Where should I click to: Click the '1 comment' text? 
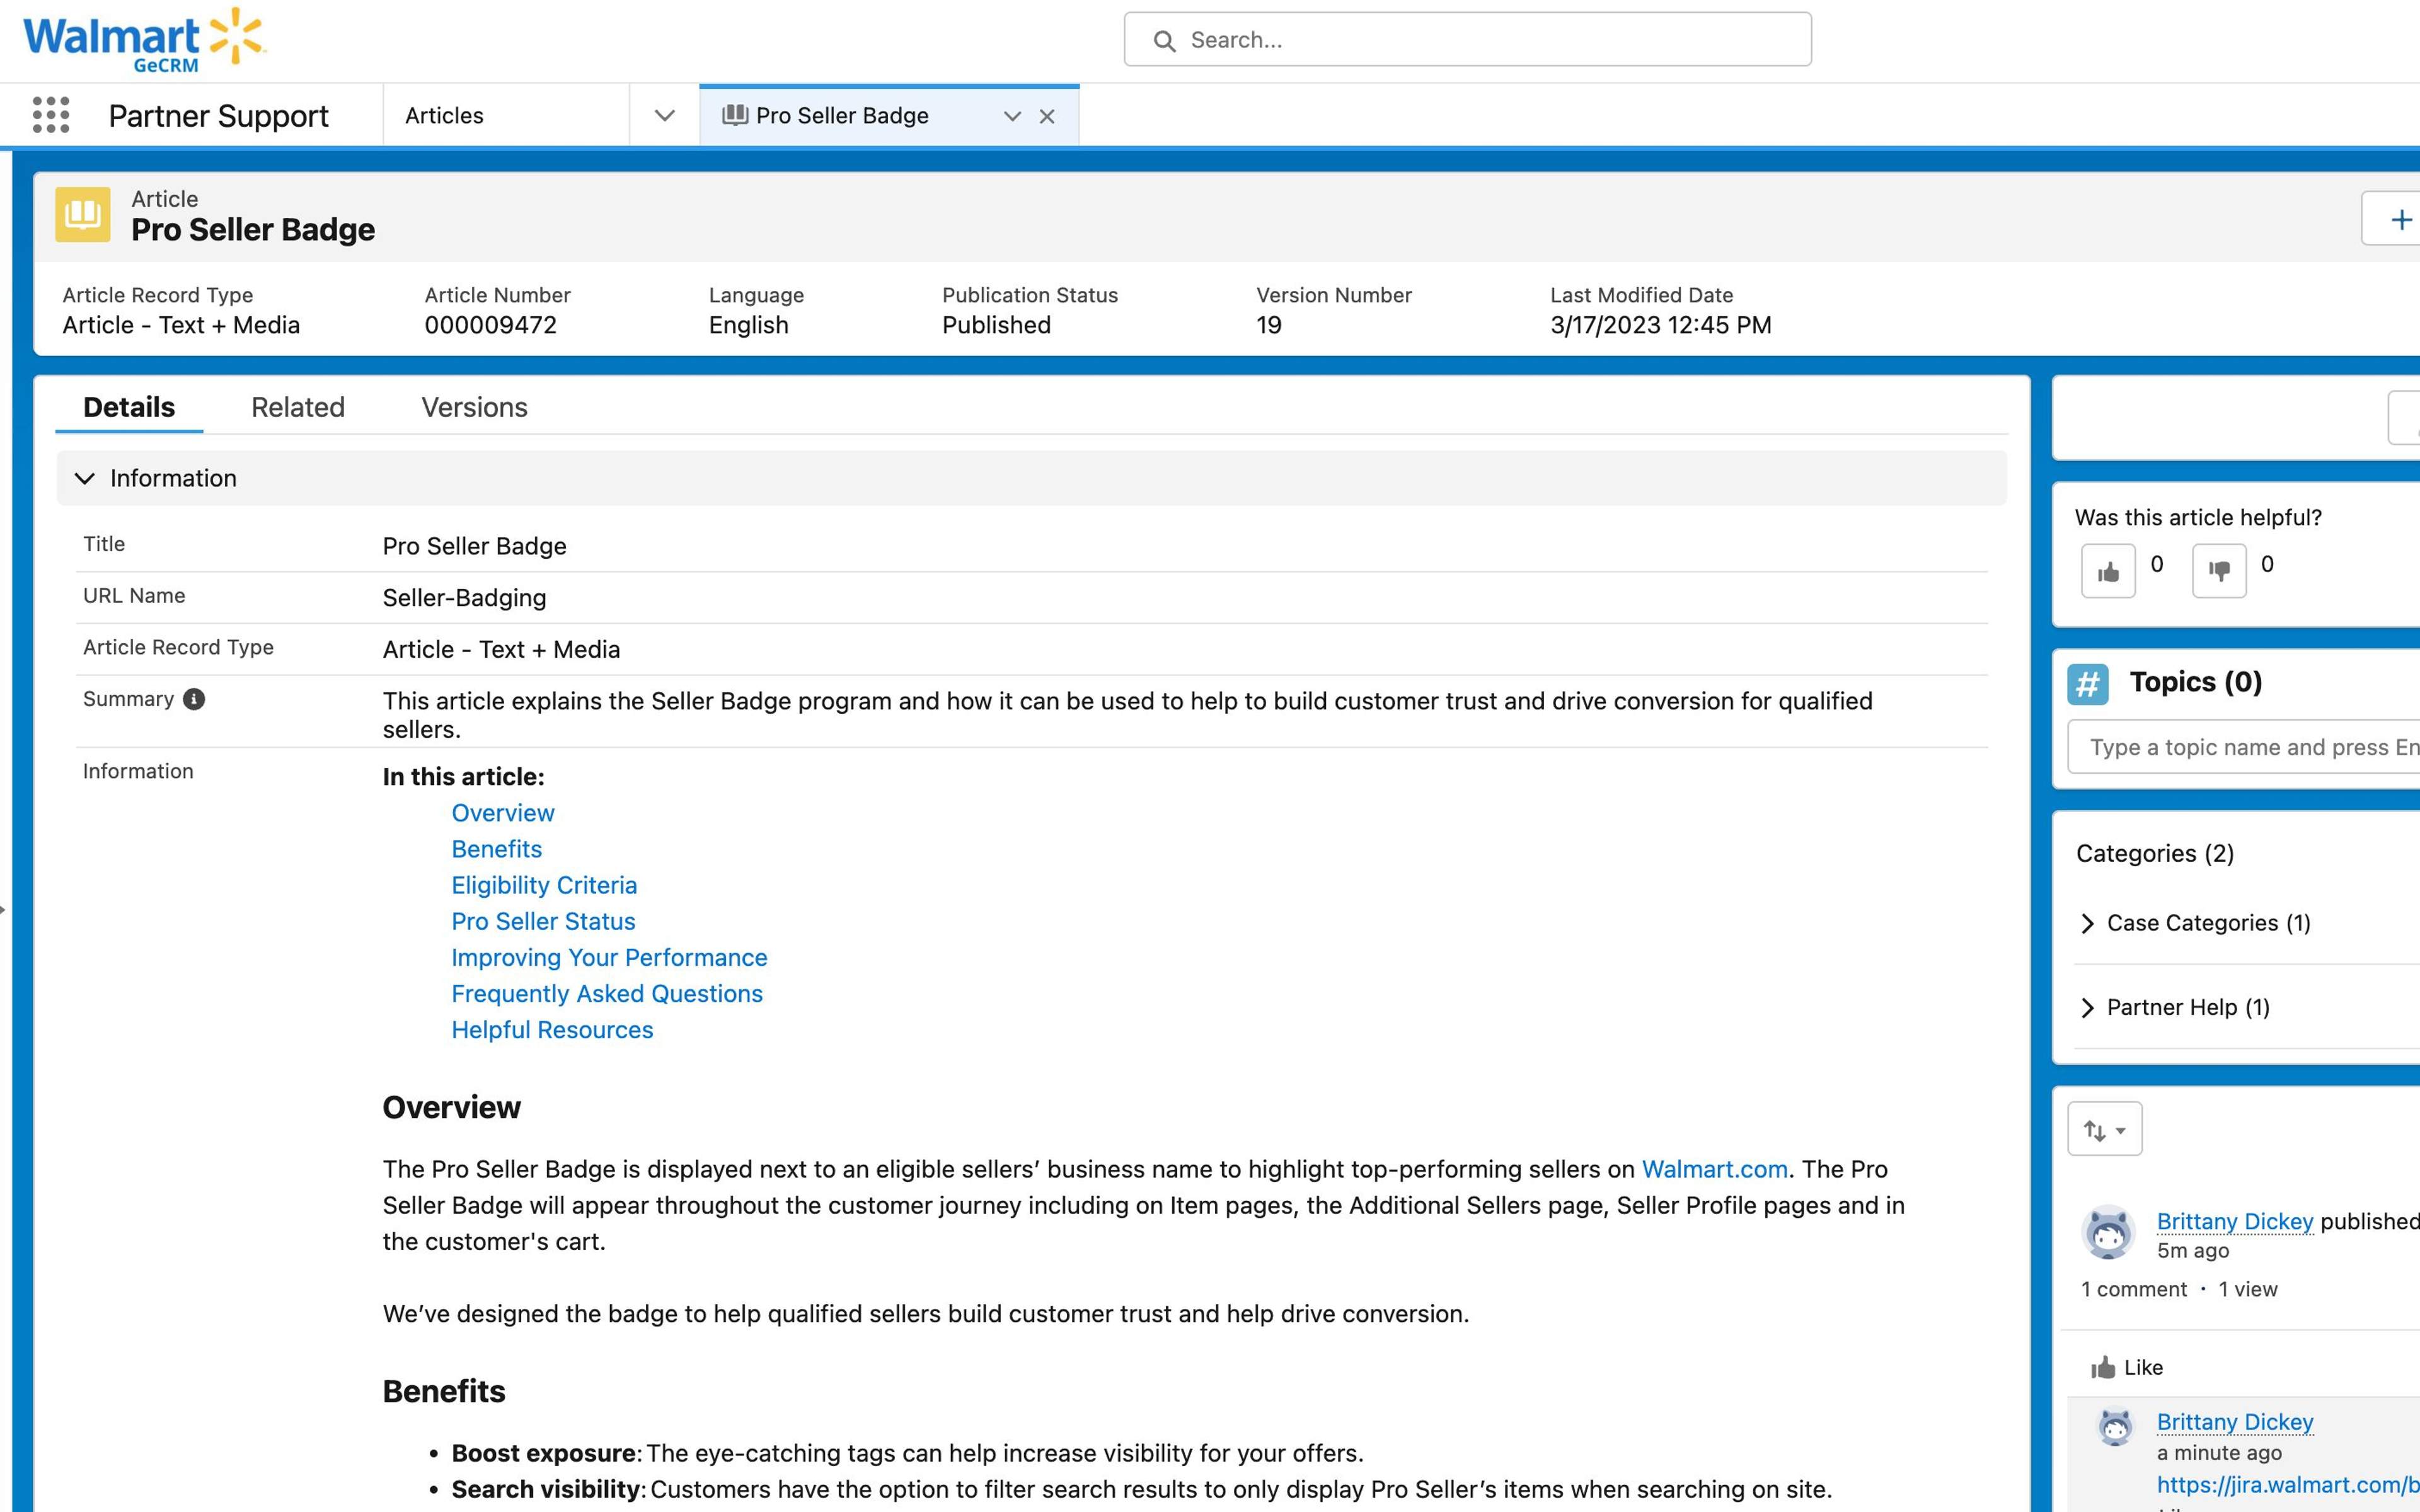click(x=2134, y=1289)
